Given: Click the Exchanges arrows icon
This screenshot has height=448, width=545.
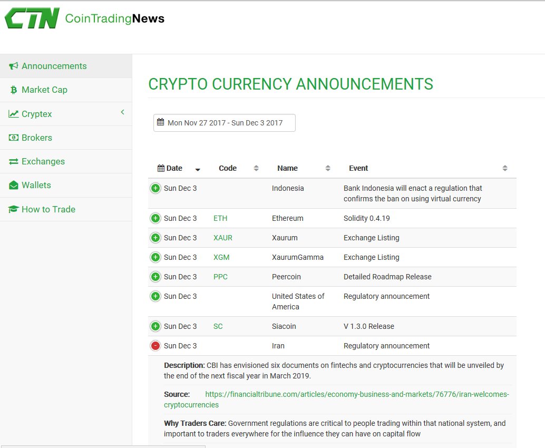Looking at the screenshot, I should coord(13,162).
